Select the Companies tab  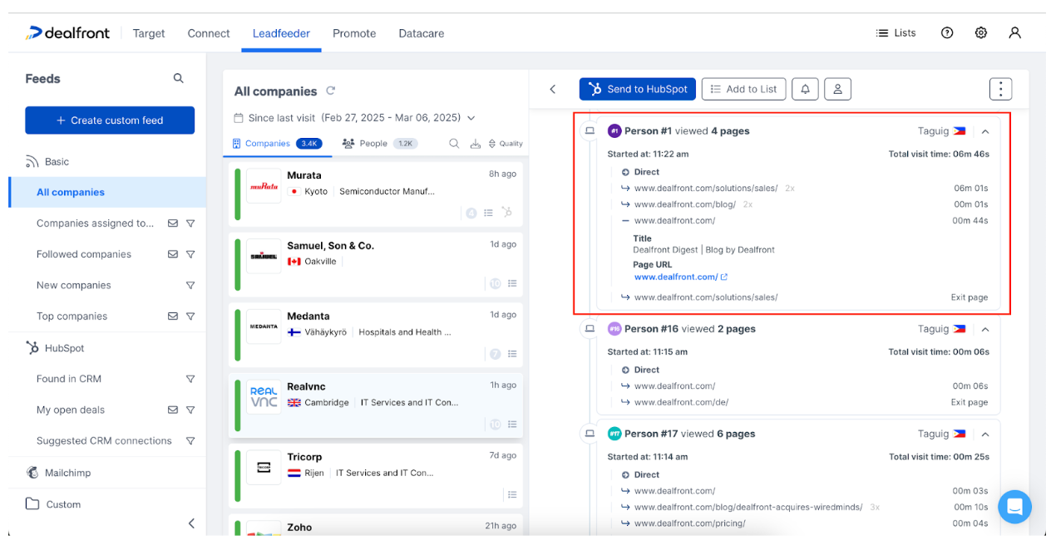click(277, 144)
